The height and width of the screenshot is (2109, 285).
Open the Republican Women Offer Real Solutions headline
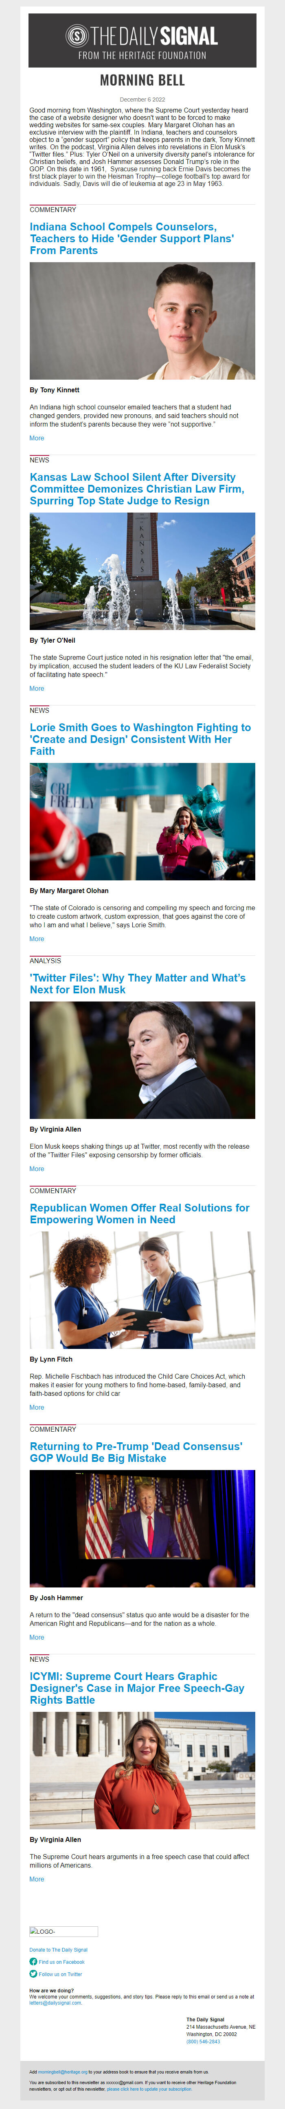coord(140,1214)
